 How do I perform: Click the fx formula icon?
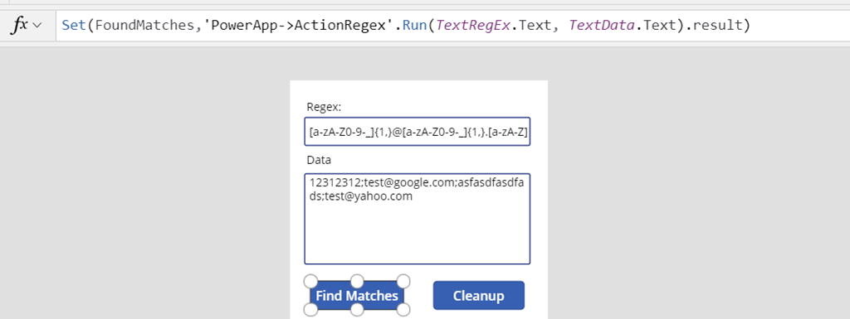click(x=20, y=26)
